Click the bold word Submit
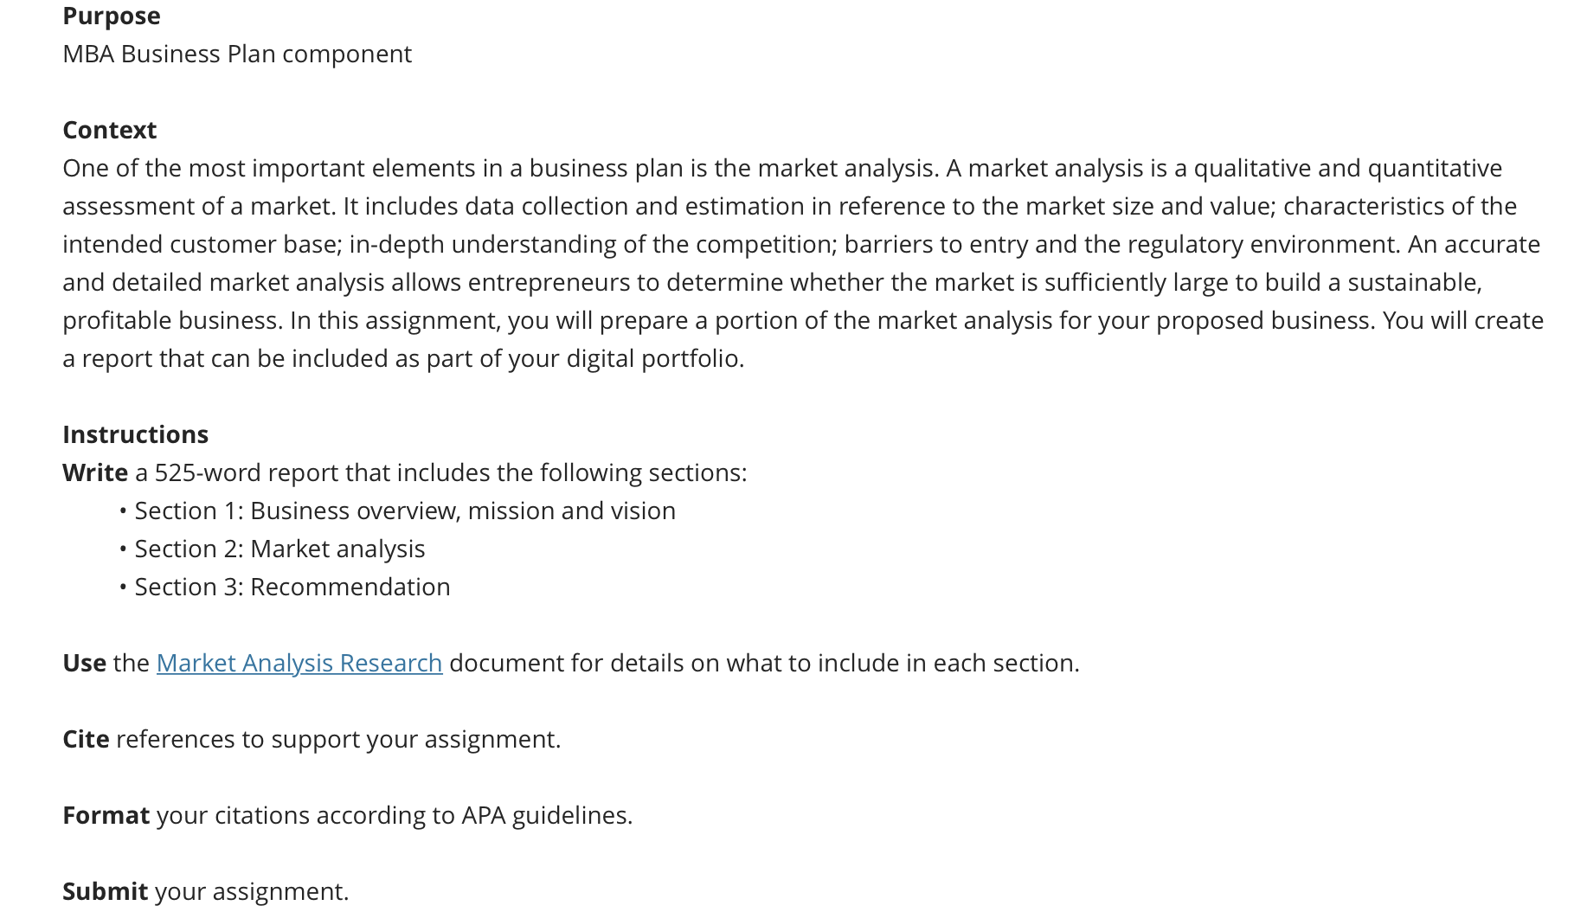This screenshot has height=912, width=1587. pos(106,891)
